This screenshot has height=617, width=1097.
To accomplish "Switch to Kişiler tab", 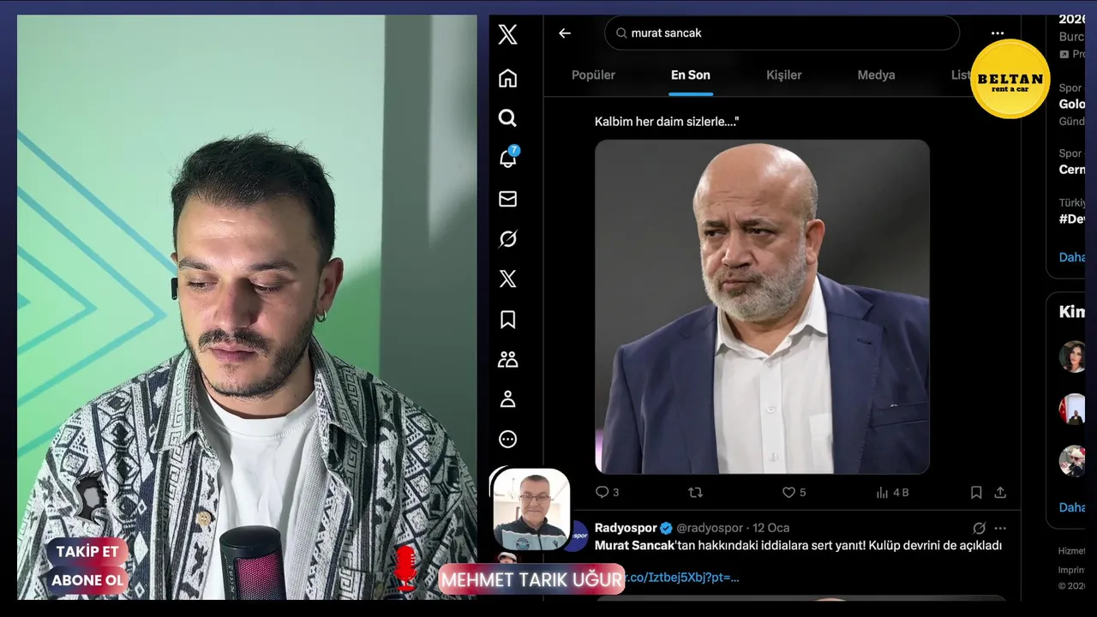I will pyautogui.click(x=783, y=75).
